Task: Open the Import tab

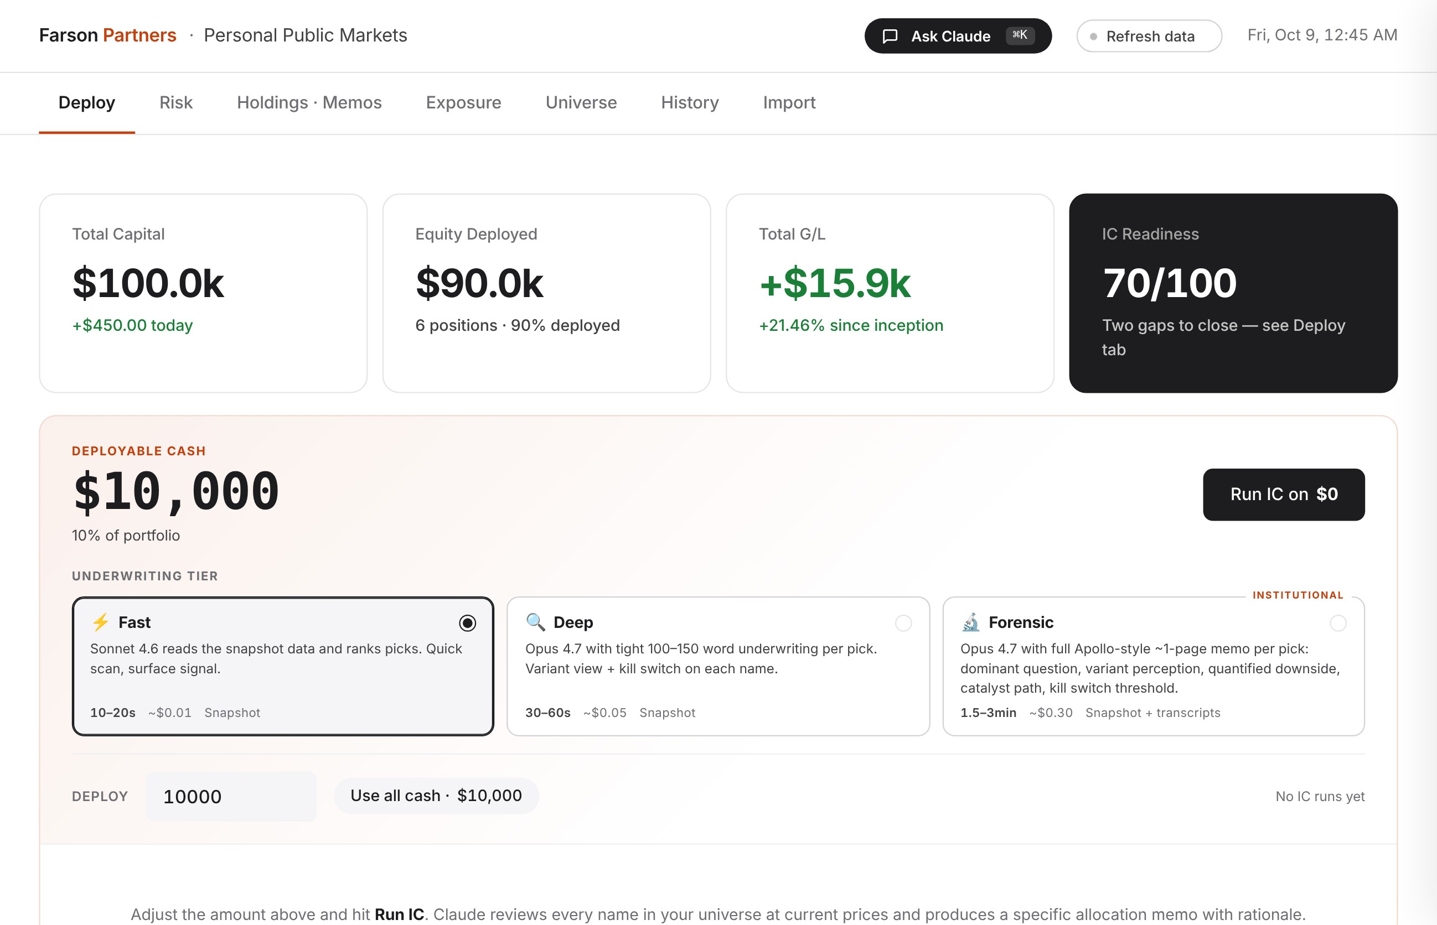Action: (789, 103)
